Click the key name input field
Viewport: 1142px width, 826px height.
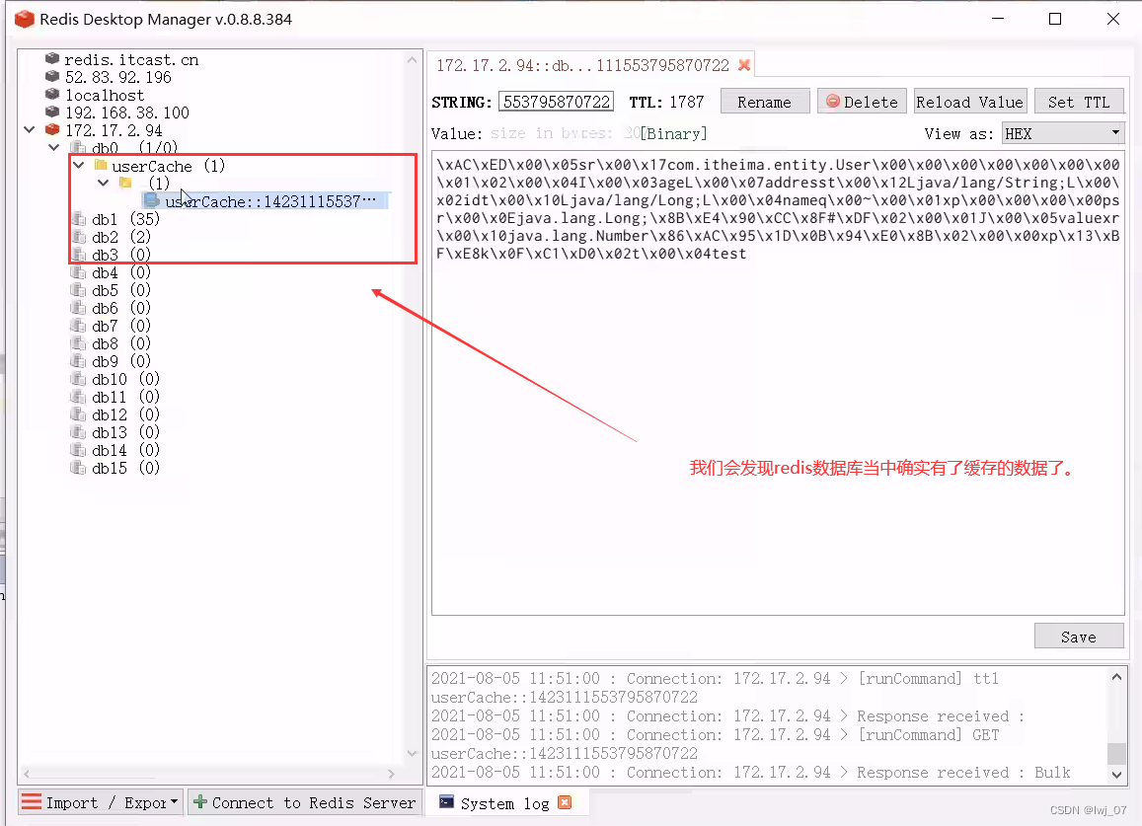(557, 102)
